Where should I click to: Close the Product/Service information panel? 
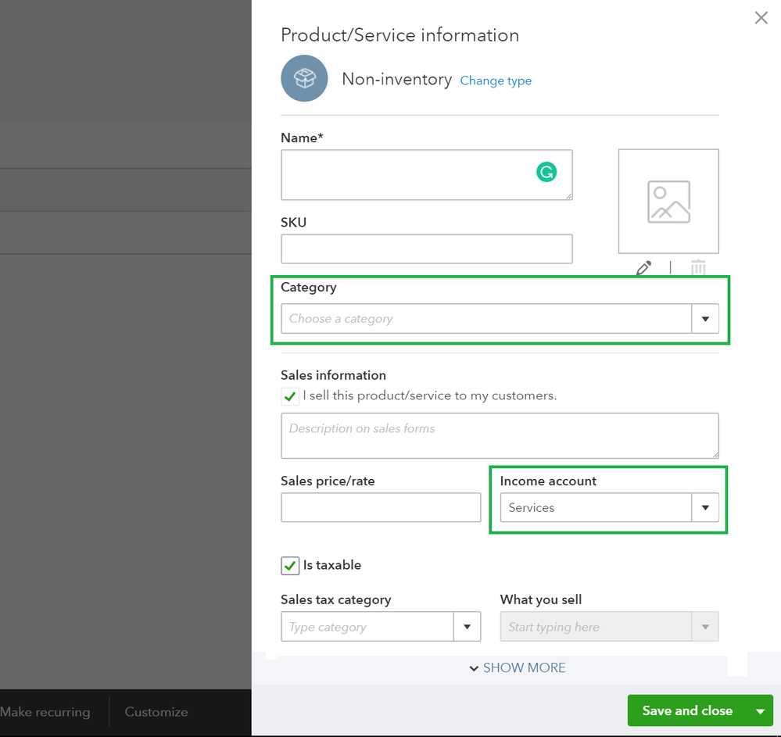761,18
